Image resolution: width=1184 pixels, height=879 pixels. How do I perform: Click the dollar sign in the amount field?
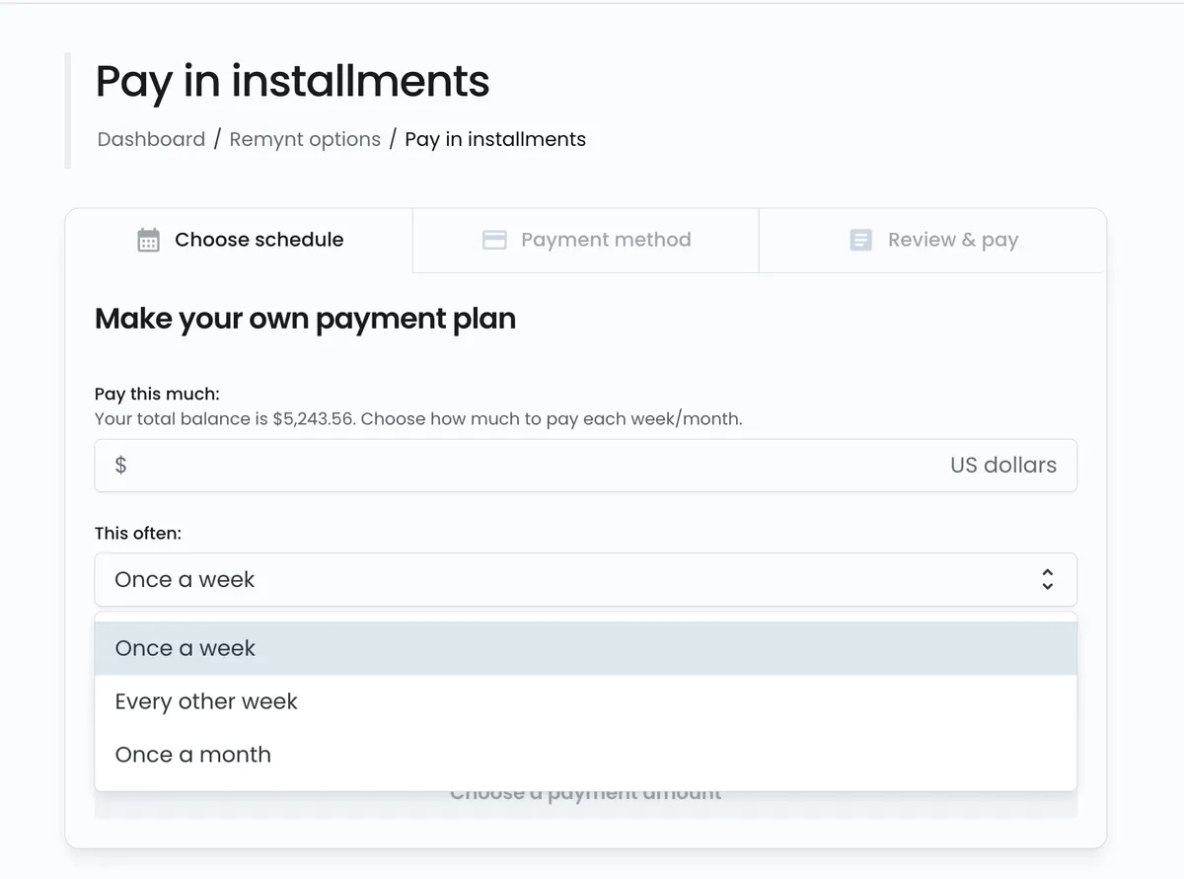tap(119, 465)
